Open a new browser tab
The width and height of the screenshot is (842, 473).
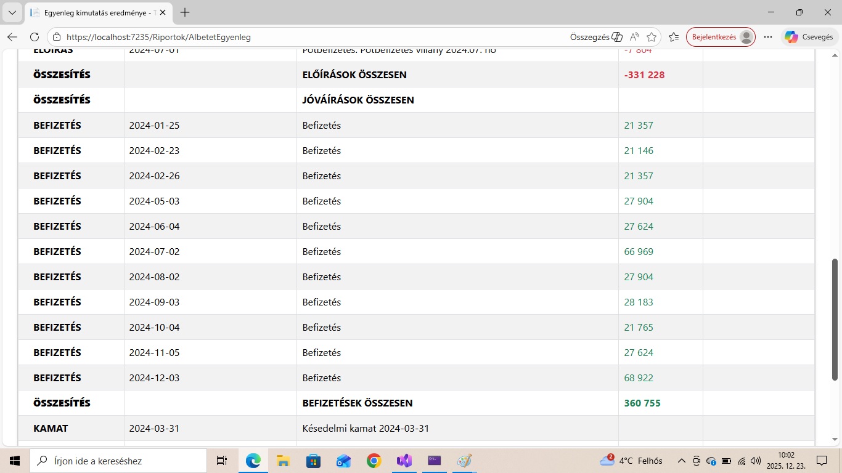pyautogui.click(x=185, y=12)
